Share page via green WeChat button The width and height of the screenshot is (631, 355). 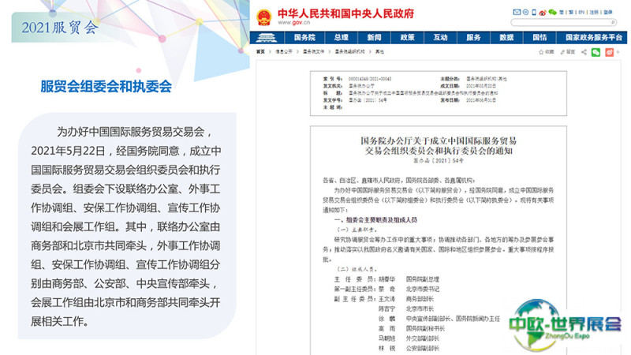596,52
